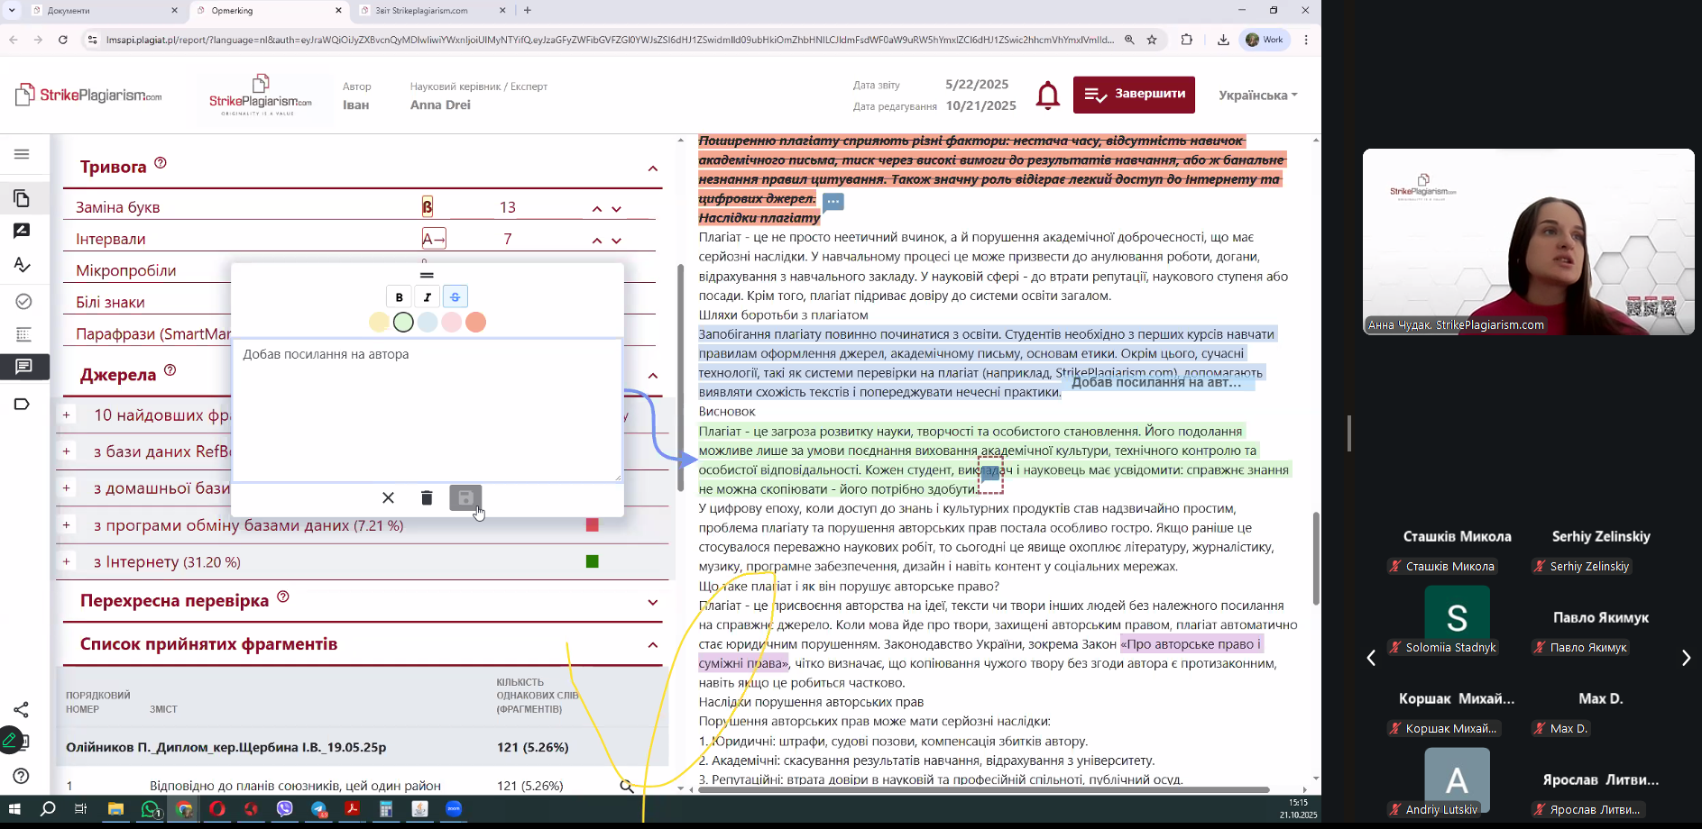Click the notification bell icon
The image size is (1702, 829).
click(1047, 96)
